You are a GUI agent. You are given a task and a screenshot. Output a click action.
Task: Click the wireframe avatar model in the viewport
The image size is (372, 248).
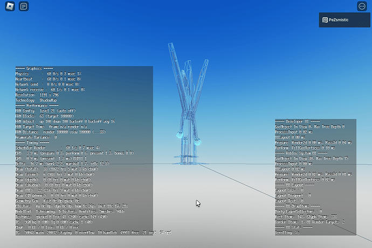click(x=189, y=104)
